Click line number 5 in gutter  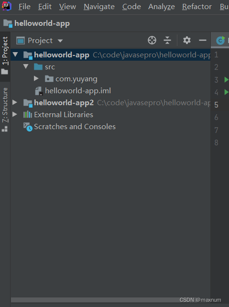(216, 105)
